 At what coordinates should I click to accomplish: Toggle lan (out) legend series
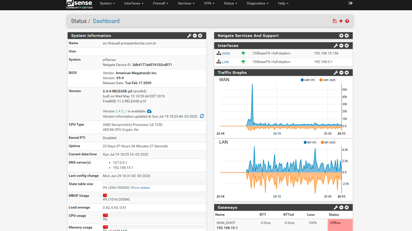coord(328,142)
